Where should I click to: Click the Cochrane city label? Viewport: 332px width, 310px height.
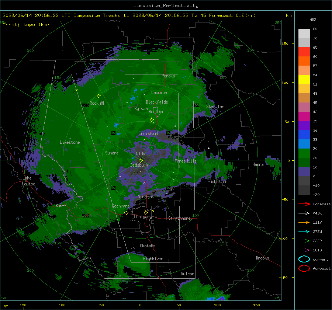coord(121,206)
